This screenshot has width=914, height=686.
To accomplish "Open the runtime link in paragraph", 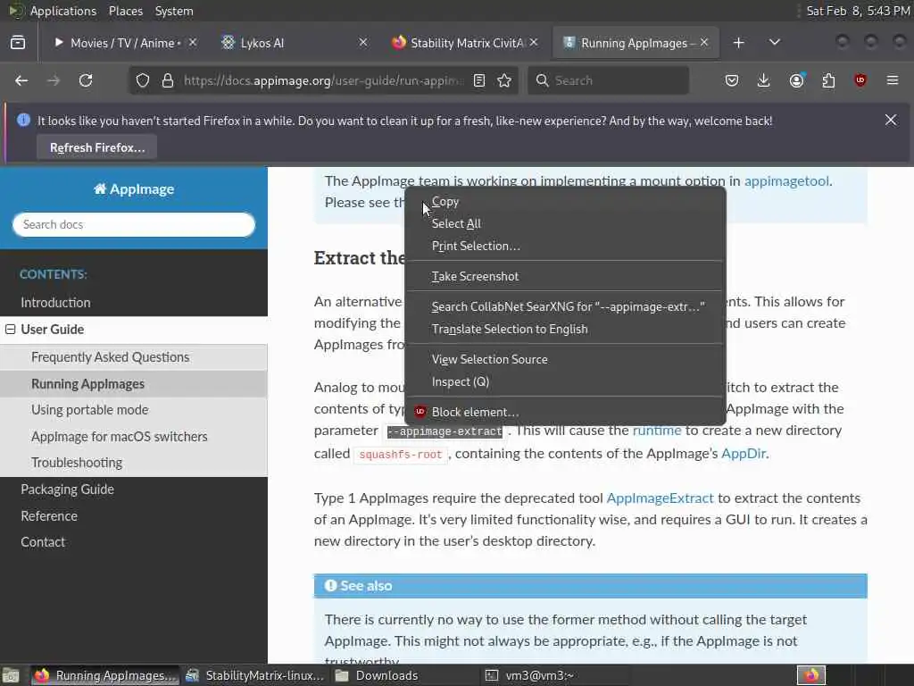I will pos(657,431).
